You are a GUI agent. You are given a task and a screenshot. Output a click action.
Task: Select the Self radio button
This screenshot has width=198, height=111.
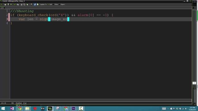[x=50, y=4]
